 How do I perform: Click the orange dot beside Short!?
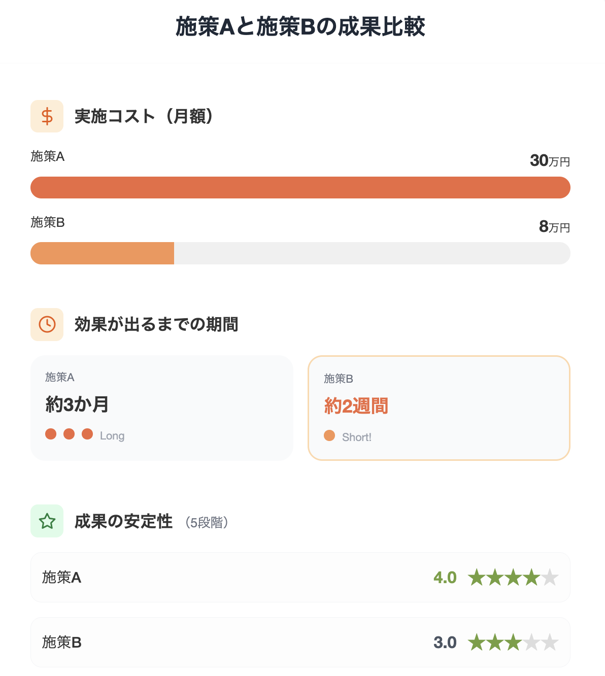click(329, 435)
